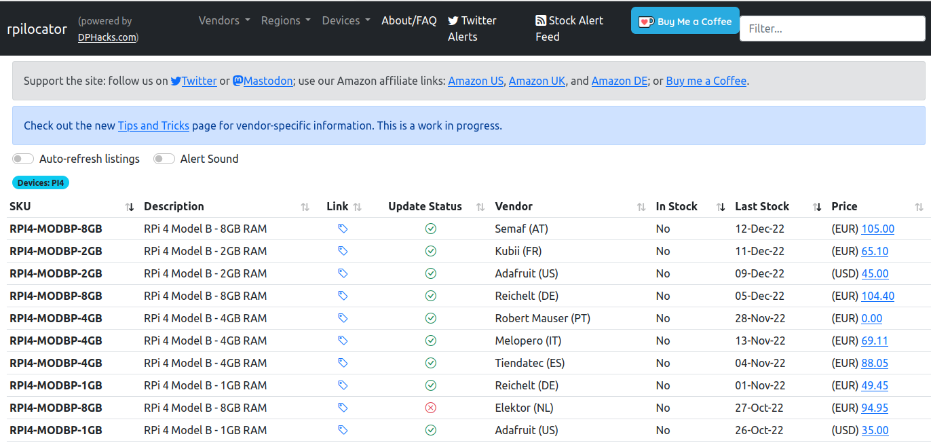
Task: Click the rpilocator site title
Action: (37, 29)
